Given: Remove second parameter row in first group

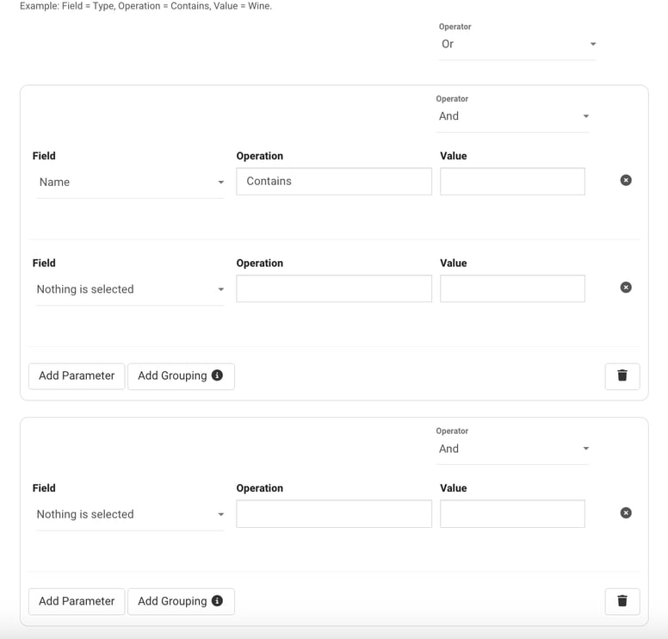Looking at the screenshot, I should 626,288.
